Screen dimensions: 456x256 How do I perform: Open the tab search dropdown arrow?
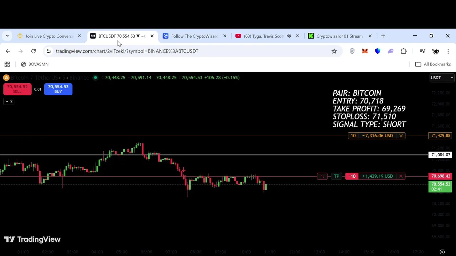coord(7,36)
